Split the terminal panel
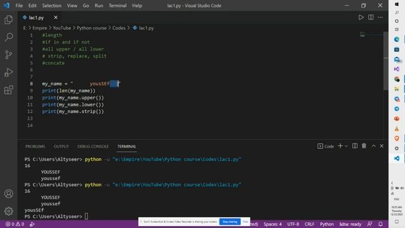 pos(355,146)
